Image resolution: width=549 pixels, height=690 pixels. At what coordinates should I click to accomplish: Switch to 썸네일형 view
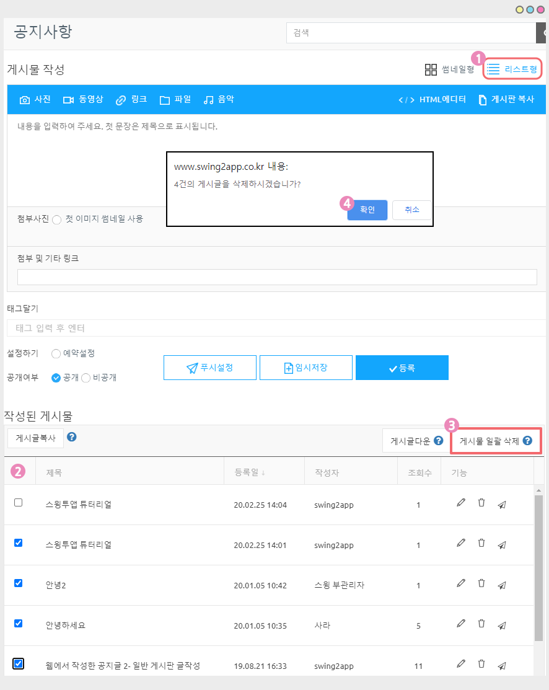tap(449, 69)
